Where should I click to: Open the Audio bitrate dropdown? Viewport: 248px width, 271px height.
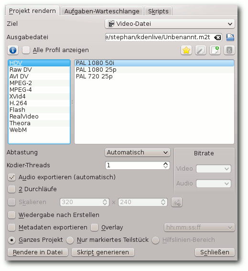214,184
